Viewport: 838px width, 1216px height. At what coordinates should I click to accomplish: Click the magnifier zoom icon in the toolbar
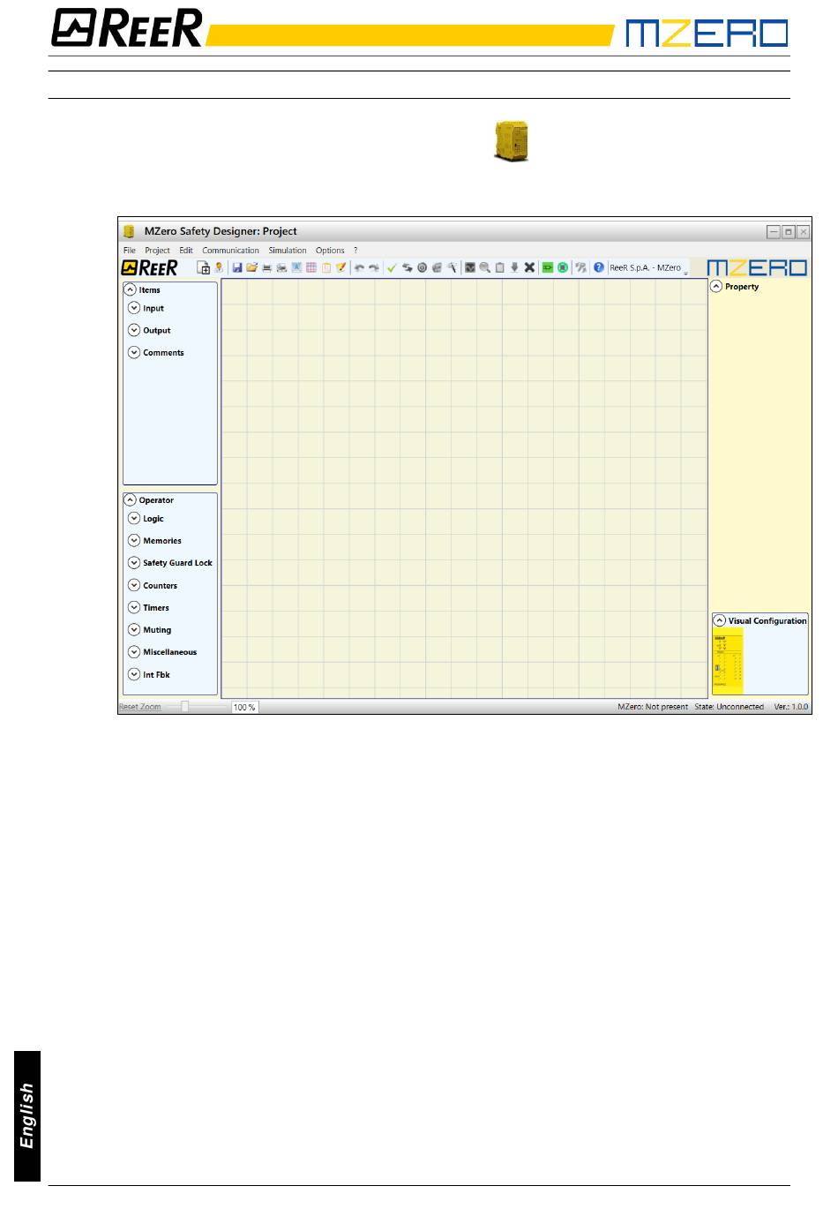(484, 267)
